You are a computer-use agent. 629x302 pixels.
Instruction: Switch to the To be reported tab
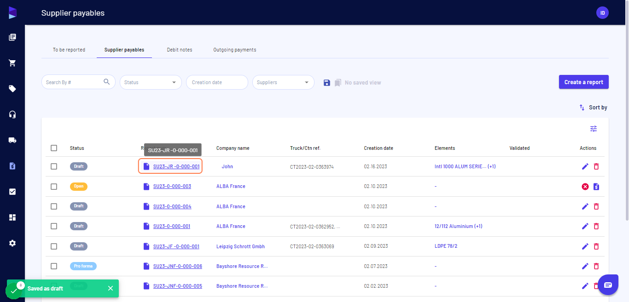click(69, 50)
